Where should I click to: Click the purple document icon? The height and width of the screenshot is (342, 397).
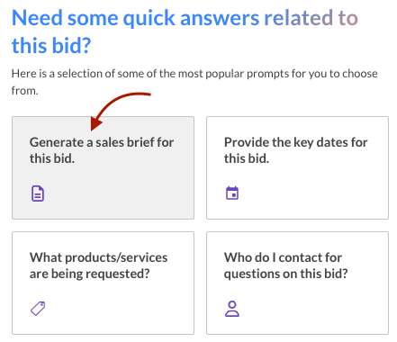pyautogui.click(x=38, y=193)
